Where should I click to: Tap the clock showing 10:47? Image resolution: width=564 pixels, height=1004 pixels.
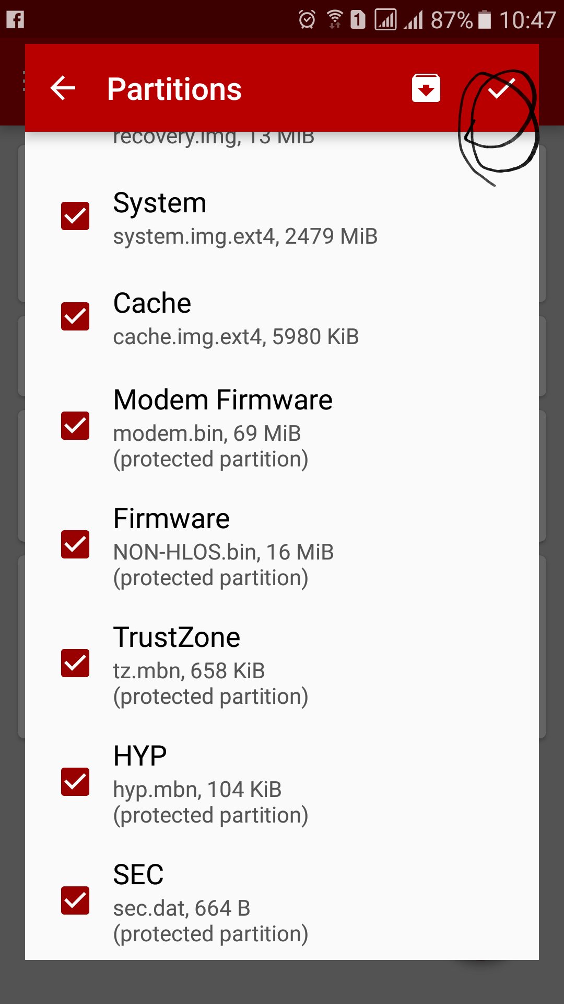click(x=527, y=20)
